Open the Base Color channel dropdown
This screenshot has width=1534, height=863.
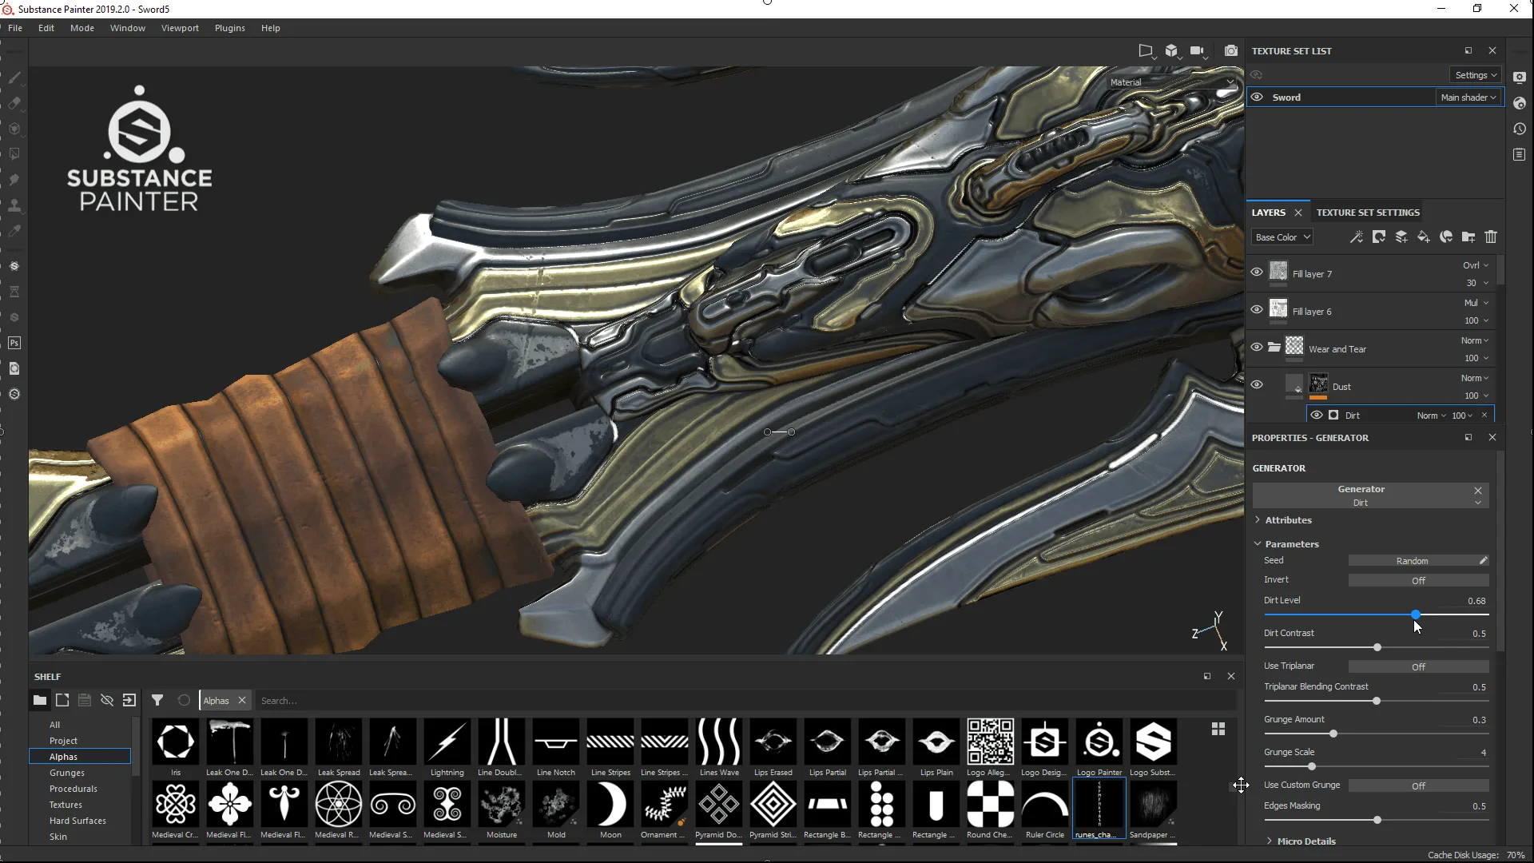(x=1282, y=237)
